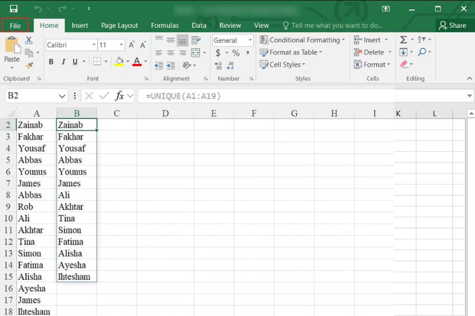This screenshot has height=316, width=475.
Task: Select the Format Painter brush
Action: (29, 65)
